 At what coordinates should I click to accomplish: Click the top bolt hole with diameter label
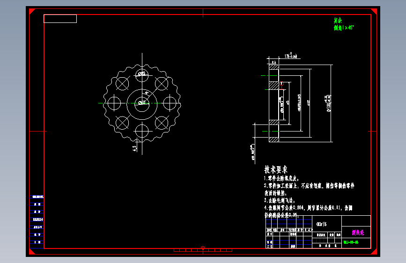(142, 75)
